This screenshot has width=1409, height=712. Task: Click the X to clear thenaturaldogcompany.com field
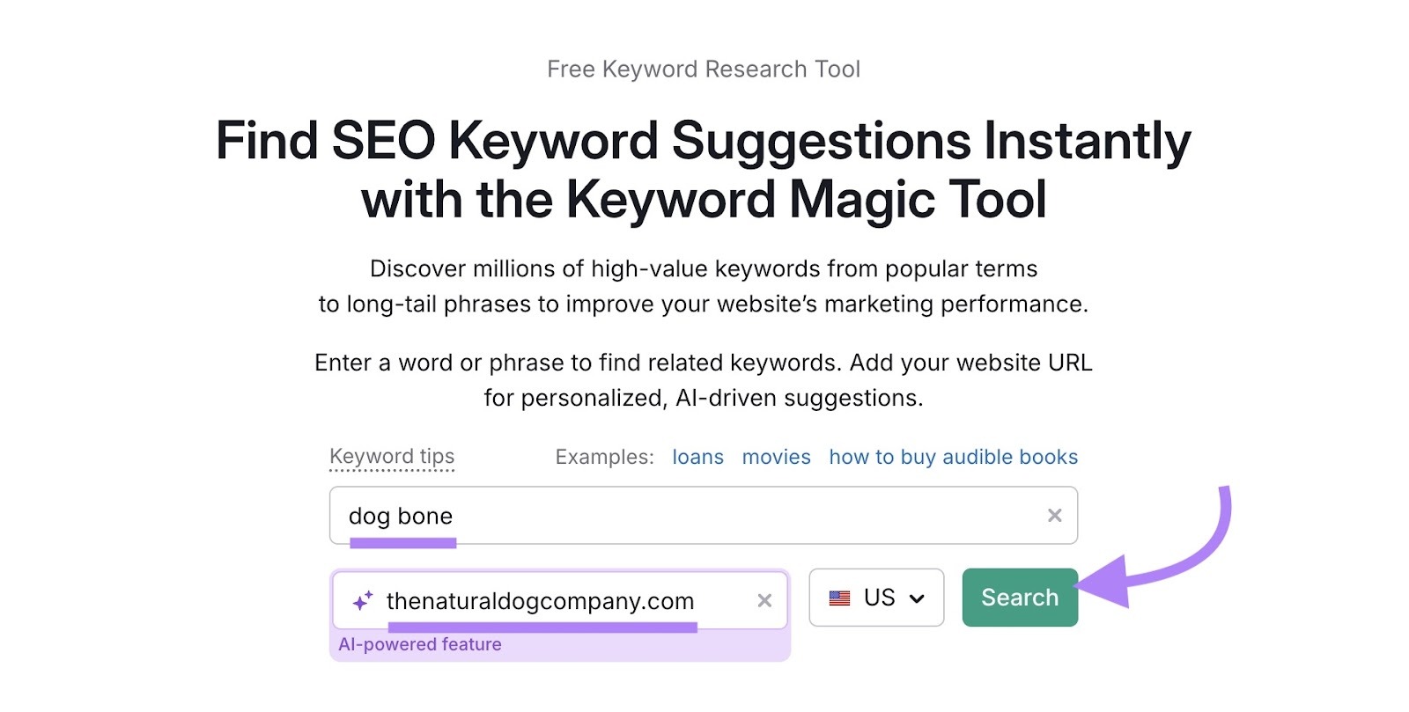(x=764, y=600)
